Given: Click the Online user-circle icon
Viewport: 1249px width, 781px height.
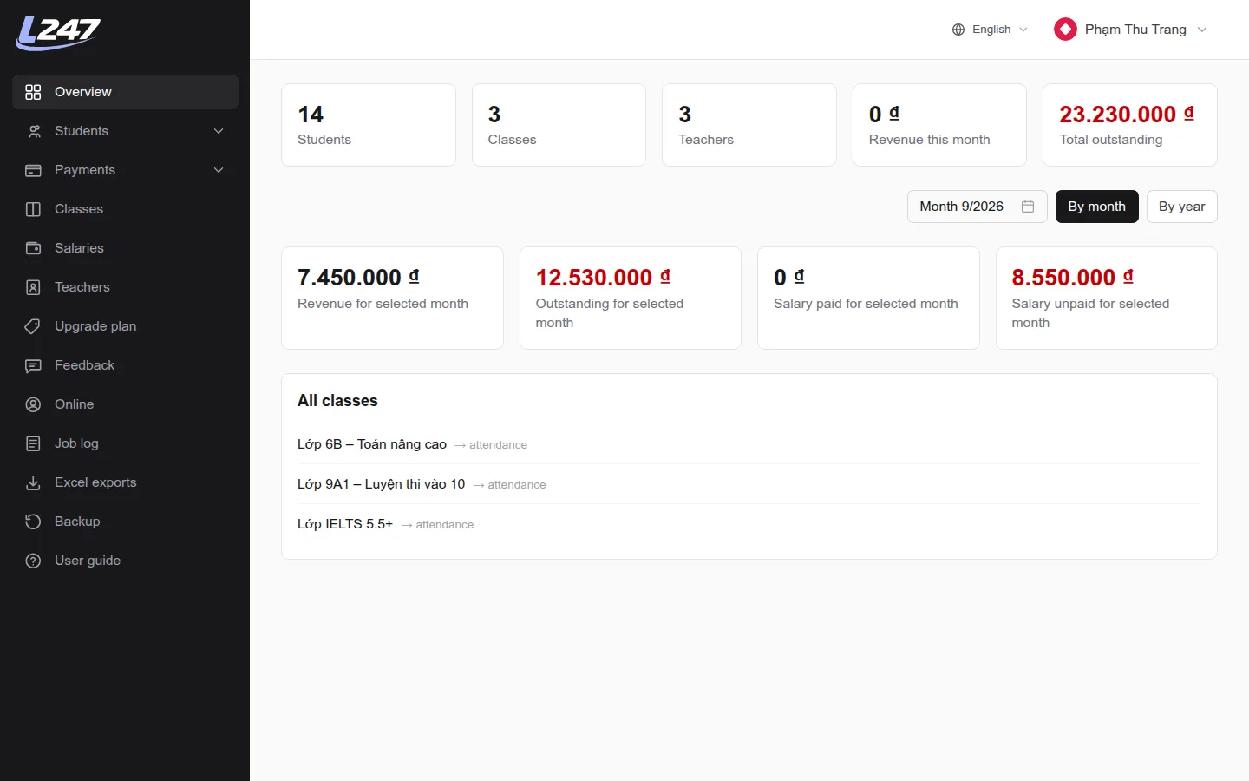Looking at the screenshot, I should click(x=33, y=404).
